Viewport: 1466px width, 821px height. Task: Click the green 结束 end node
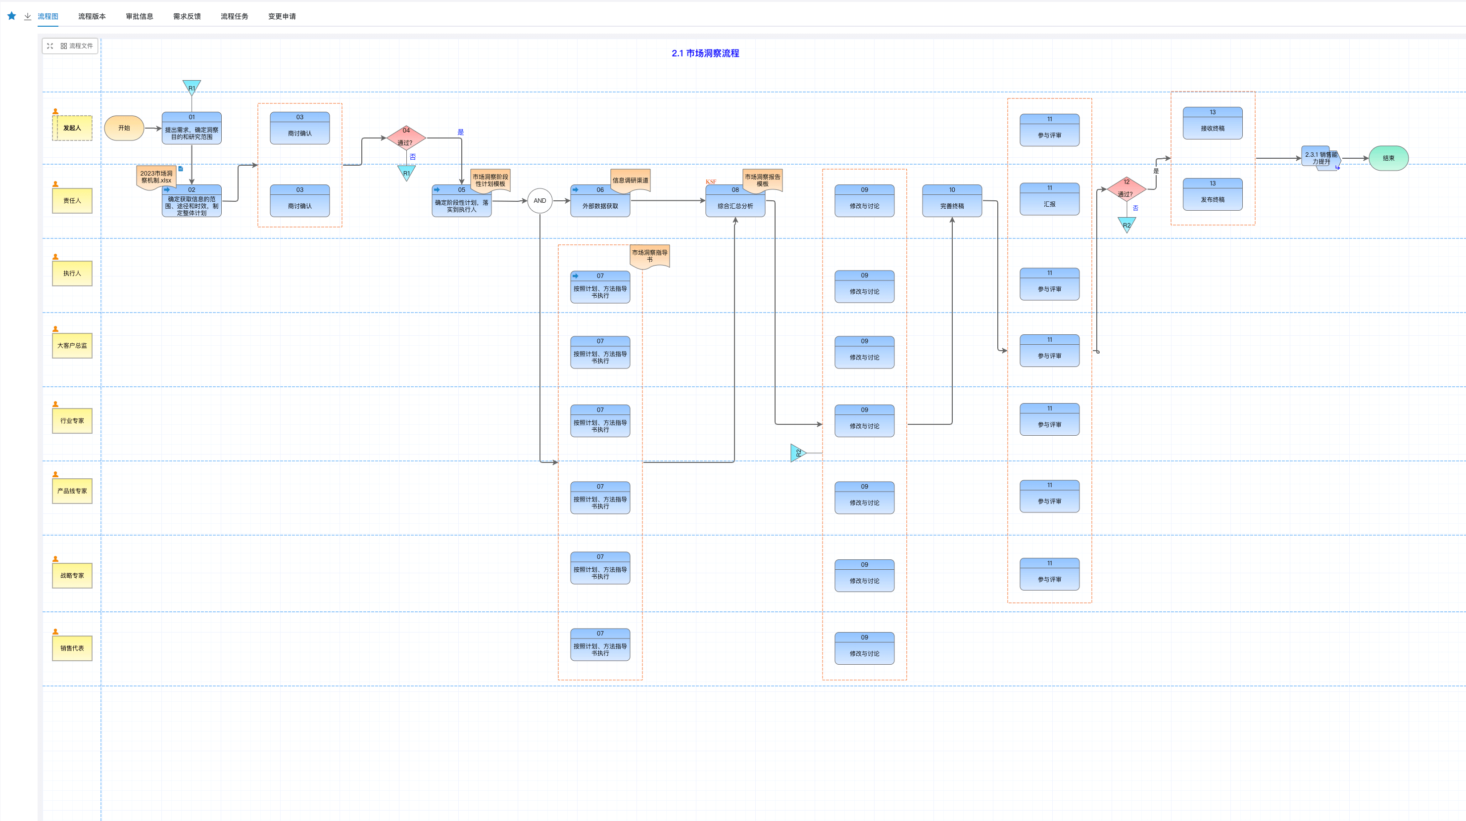pos(1388,158)
